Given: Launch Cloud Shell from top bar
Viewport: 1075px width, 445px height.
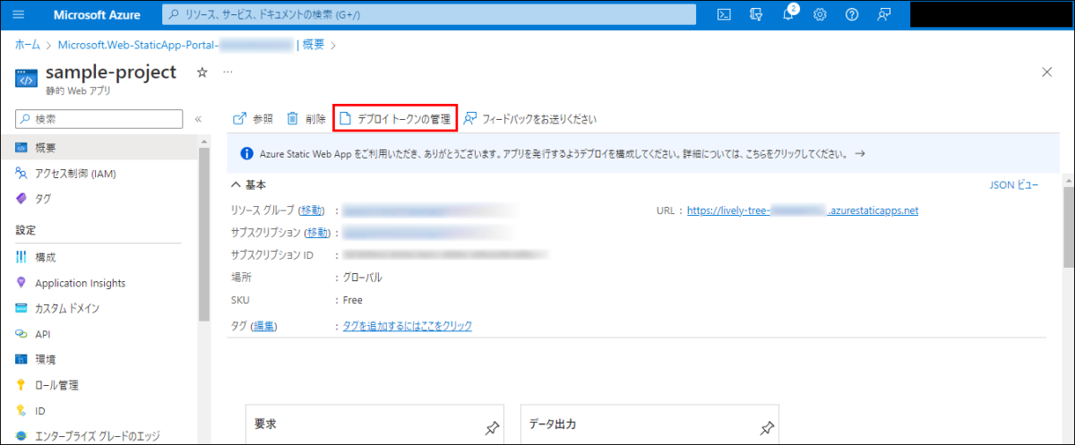Looking at the screenshot, I should [724, 15].
